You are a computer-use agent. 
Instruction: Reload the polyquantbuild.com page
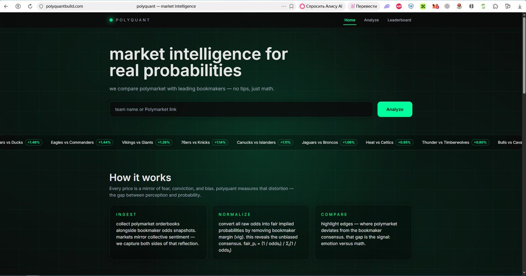click(29, 6)
